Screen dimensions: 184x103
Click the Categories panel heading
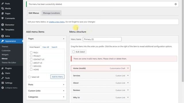[33, 97]
